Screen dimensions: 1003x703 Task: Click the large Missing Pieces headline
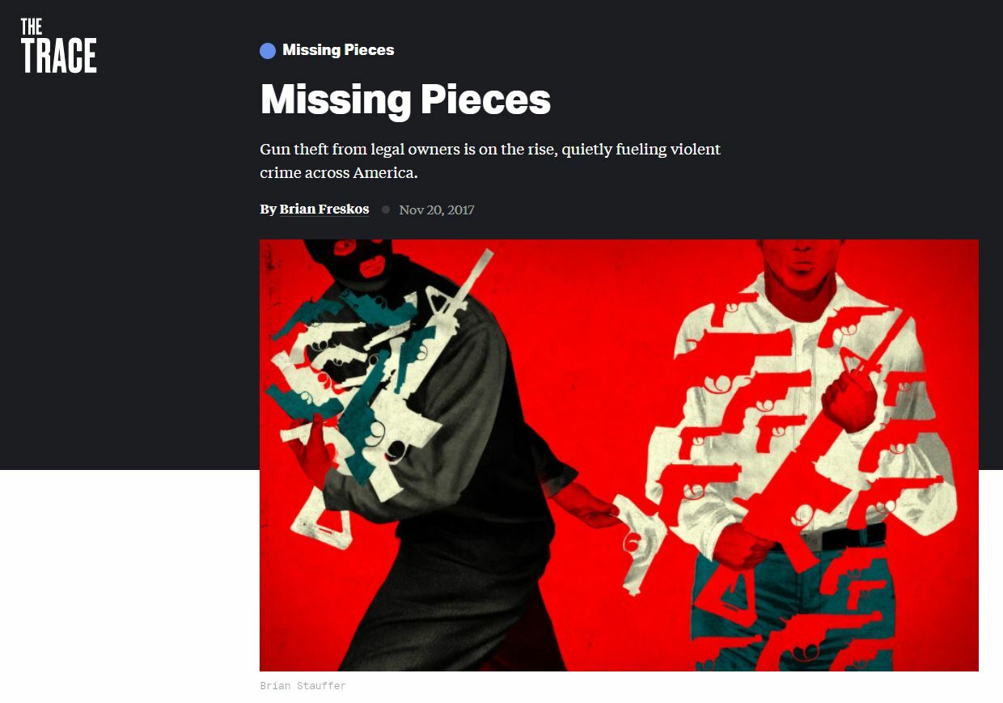click(x=405, y=100)
